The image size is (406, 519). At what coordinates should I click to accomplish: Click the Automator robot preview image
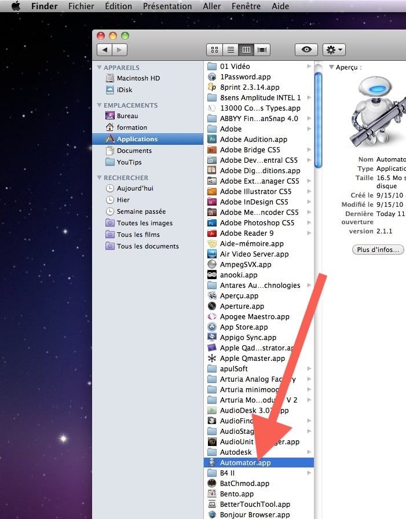click(x=378, y=112)
